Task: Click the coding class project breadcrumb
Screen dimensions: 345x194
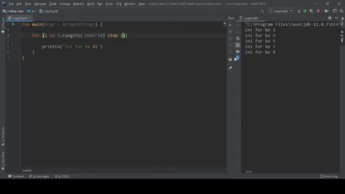Action: coord(13,11)
